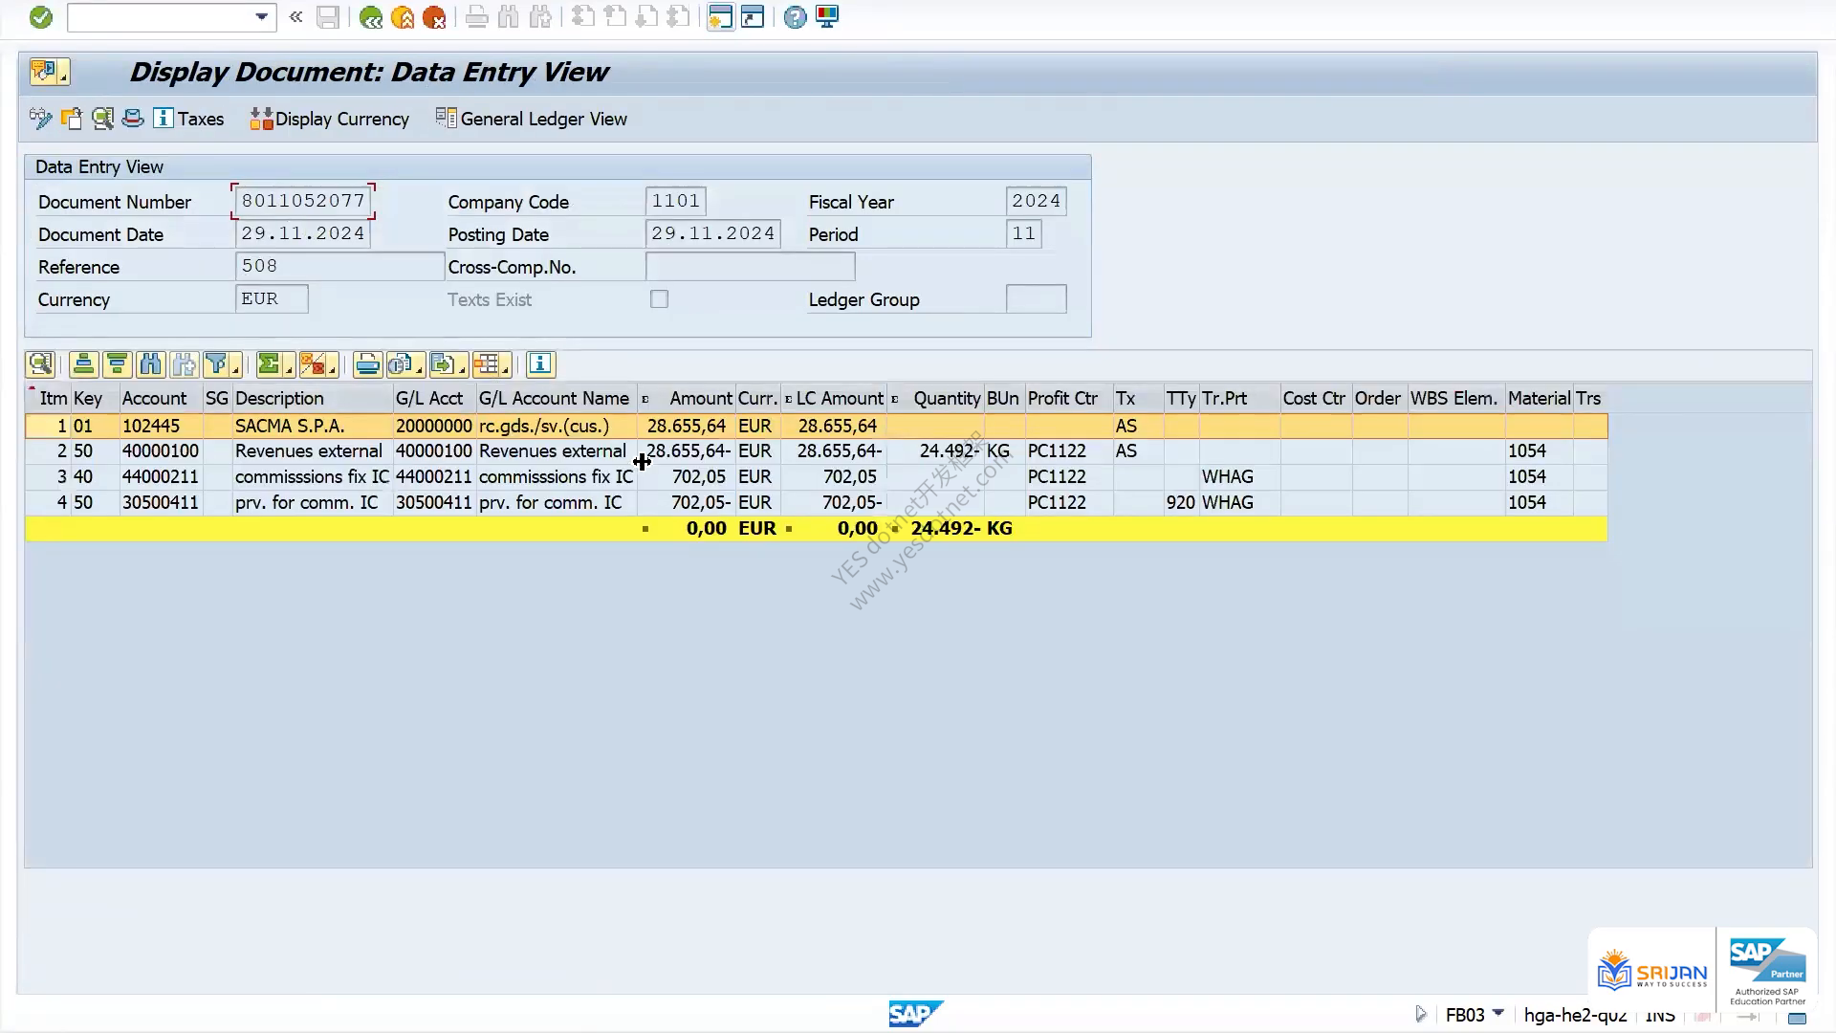Viewport: 1836px width, 1033px height.
Task: Click the grid Print icon
Action: coord(367,364)
